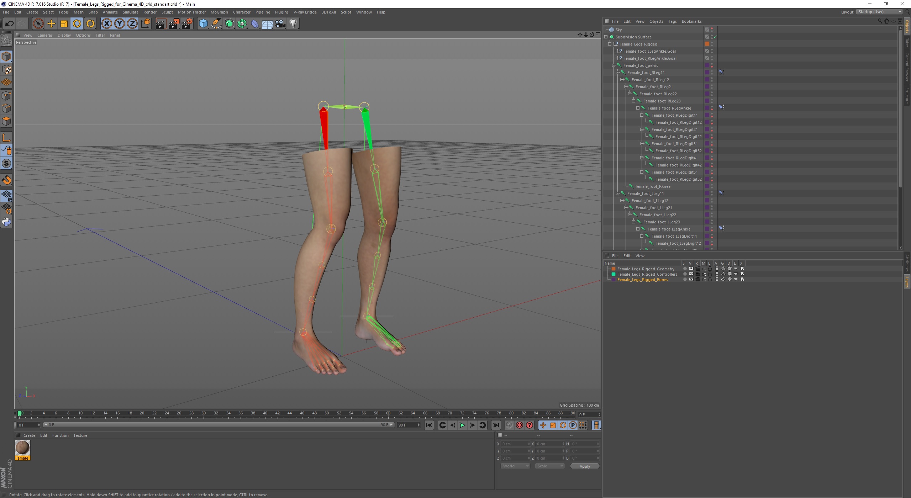Add a floor environment object

[267, 24]
